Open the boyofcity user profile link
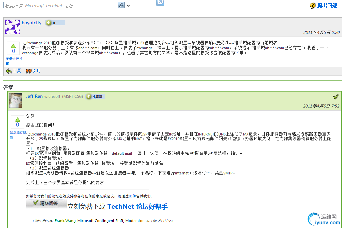 click(x=32, y=23)
